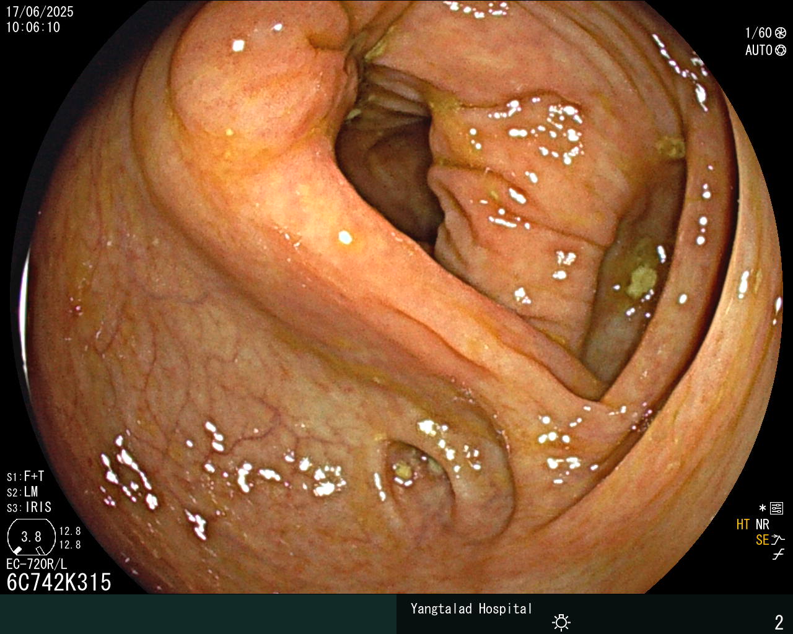Open the image adjustment sliders icon

tap(776, 508)
